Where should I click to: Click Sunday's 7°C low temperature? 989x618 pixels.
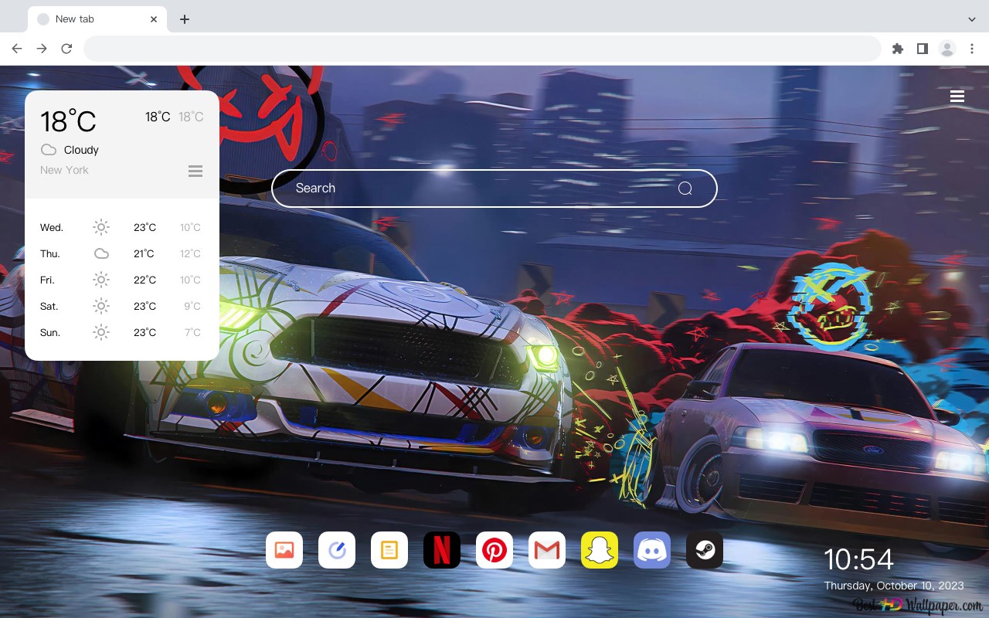coord(192,333)
